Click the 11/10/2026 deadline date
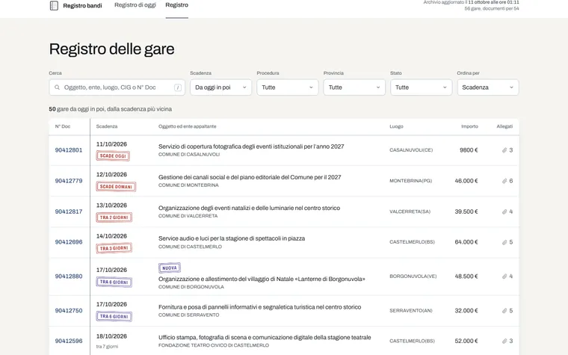 coord(111,144)
